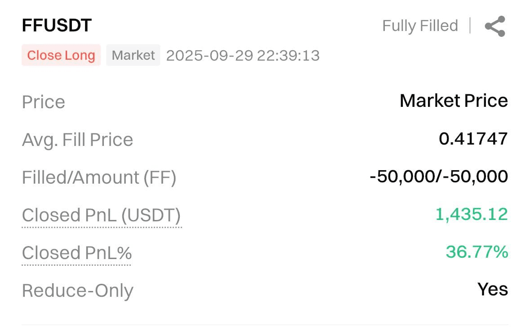Tap the Market Price value
Image resolution: width=530 pixels, height=330 pixels.
[x=454, y=101]
